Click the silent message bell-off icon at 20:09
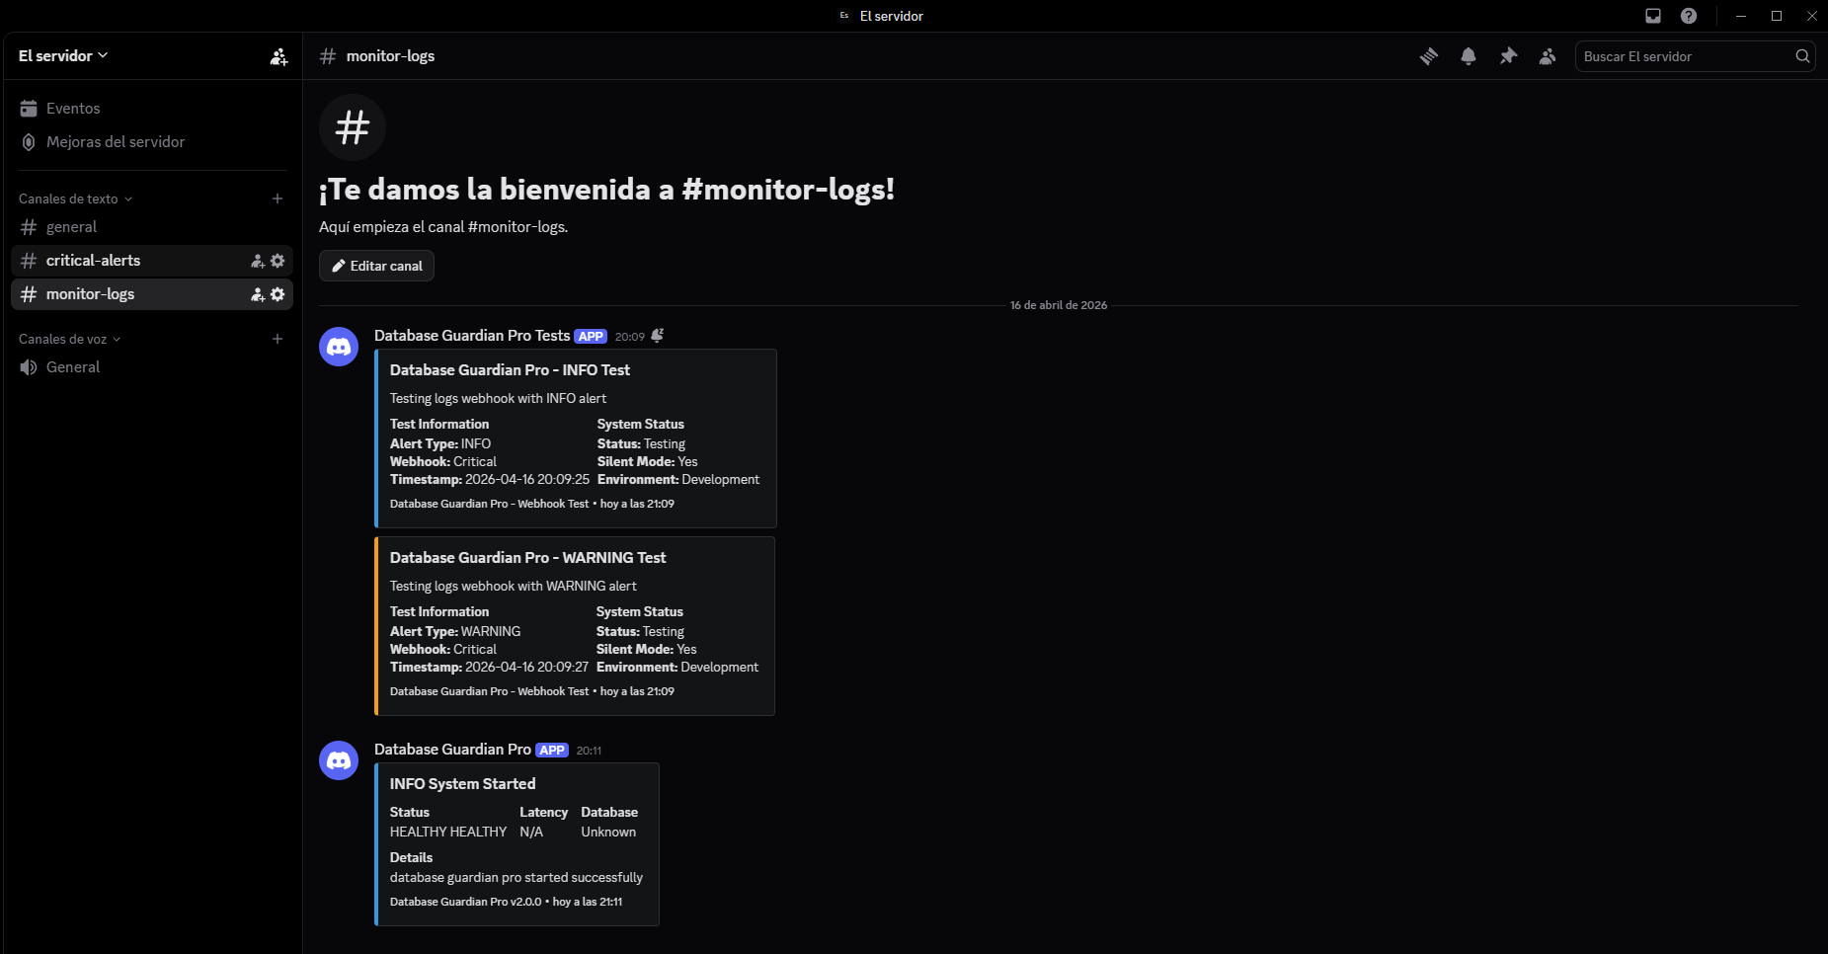Screen dimensions: 1828x954 (x=658, y=336)
